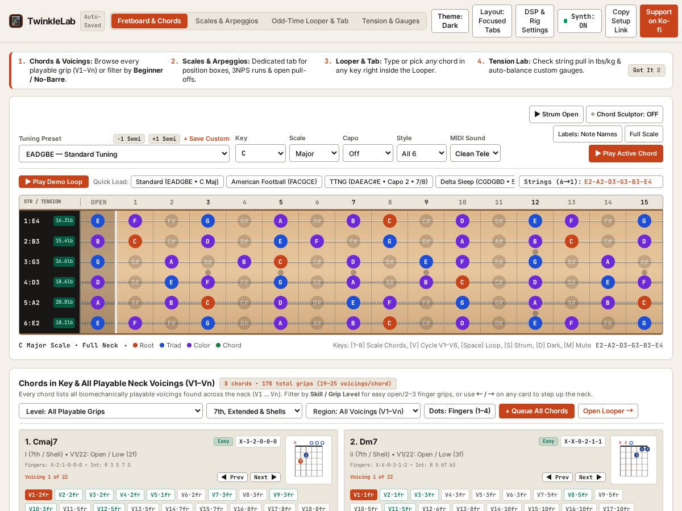The image size is (682, 511).
Task: Strum the open strings
Action: point(556,114)
